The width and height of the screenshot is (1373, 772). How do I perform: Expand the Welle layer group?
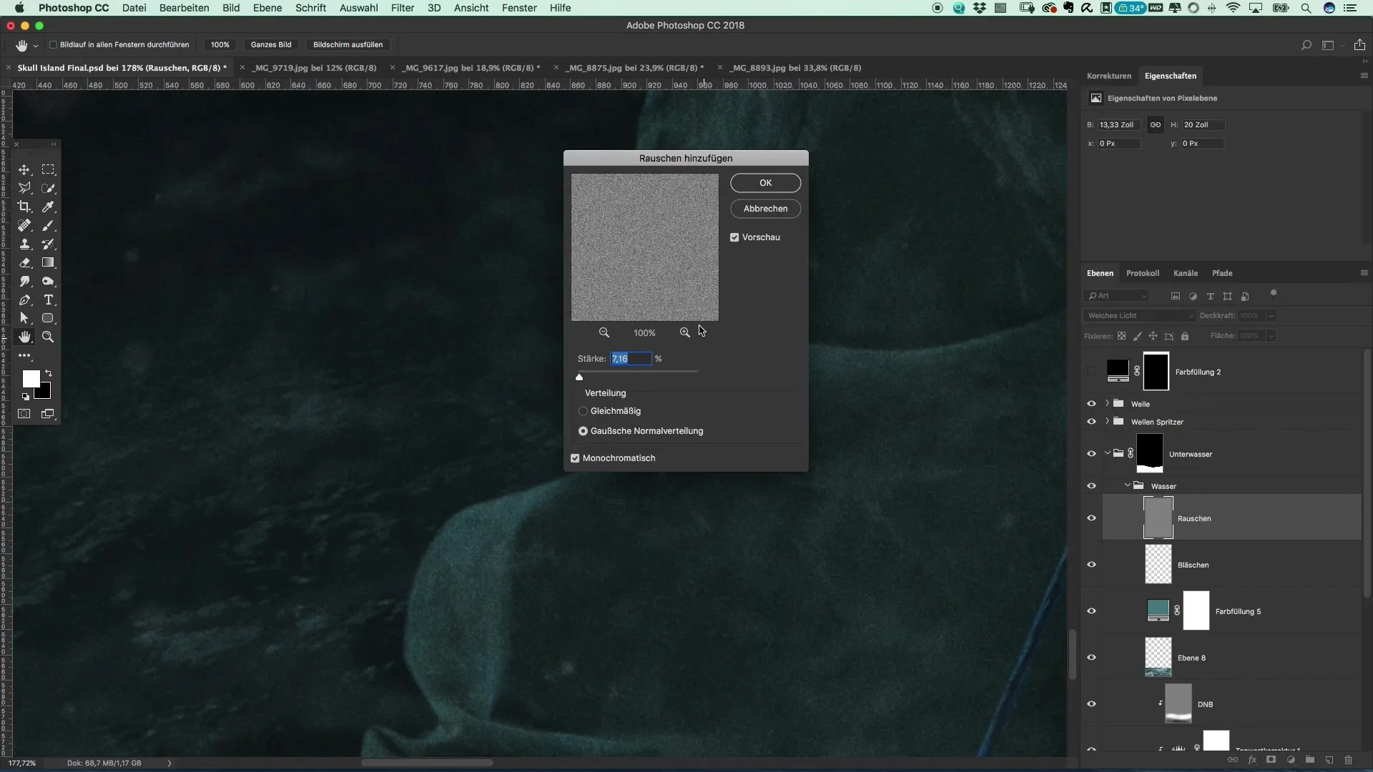tap(1107, 404)
